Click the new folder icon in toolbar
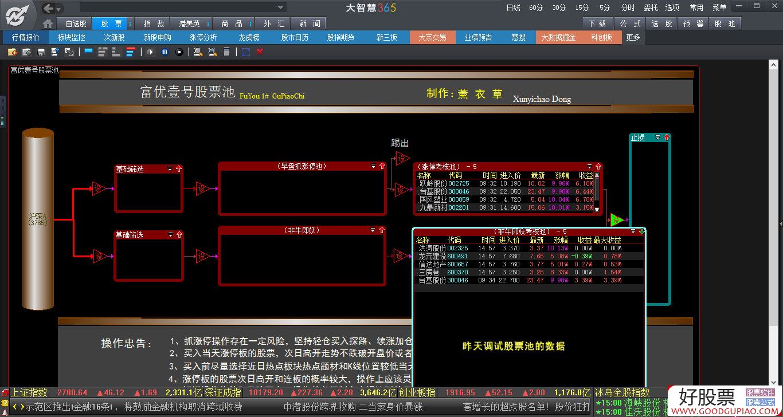The image size is (783, 417). 12,52
